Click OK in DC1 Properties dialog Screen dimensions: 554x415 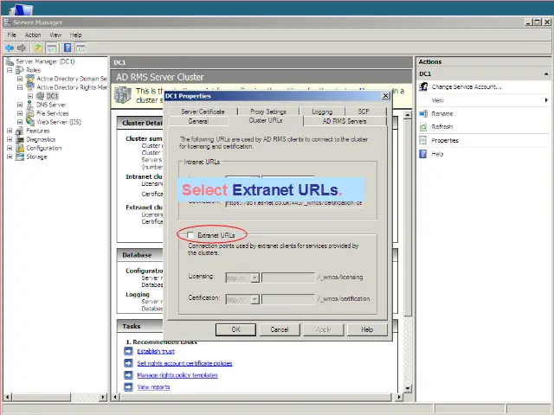(235, 329)
